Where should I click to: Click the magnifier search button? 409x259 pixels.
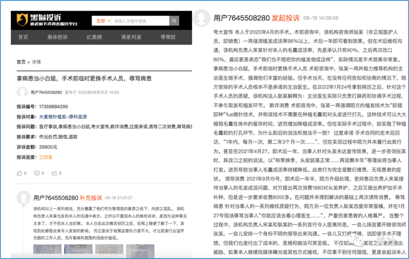click(x=174, y=21)
